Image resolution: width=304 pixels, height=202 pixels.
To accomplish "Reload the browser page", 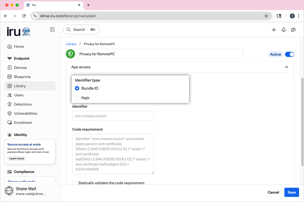I will click(x=24, y=16).
